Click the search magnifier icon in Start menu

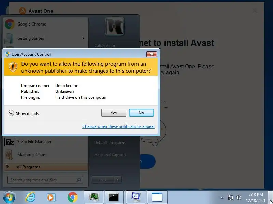[x=79, y=180]
